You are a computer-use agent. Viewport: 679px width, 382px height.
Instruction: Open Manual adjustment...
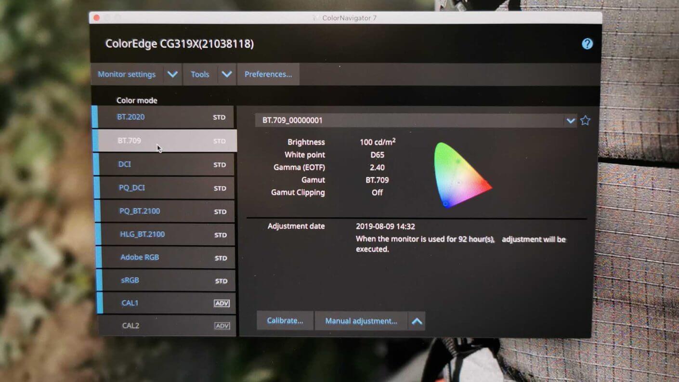point(361,321)
